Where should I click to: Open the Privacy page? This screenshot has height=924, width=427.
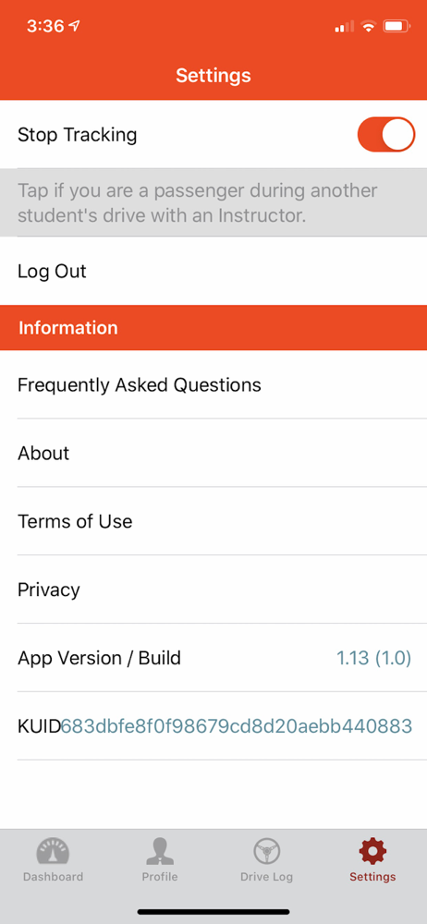(213, 590)
